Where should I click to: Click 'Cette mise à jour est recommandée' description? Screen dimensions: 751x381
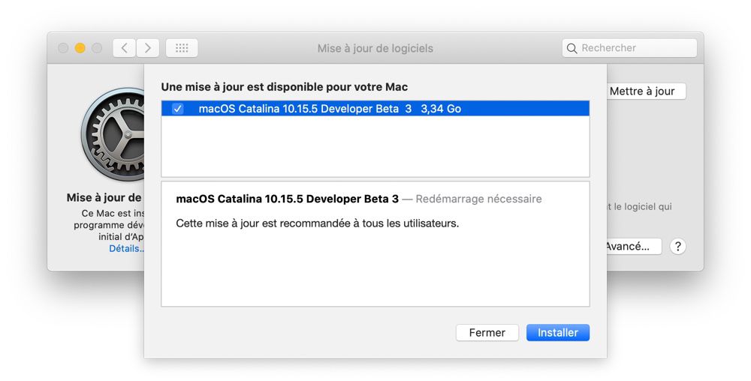317,223
